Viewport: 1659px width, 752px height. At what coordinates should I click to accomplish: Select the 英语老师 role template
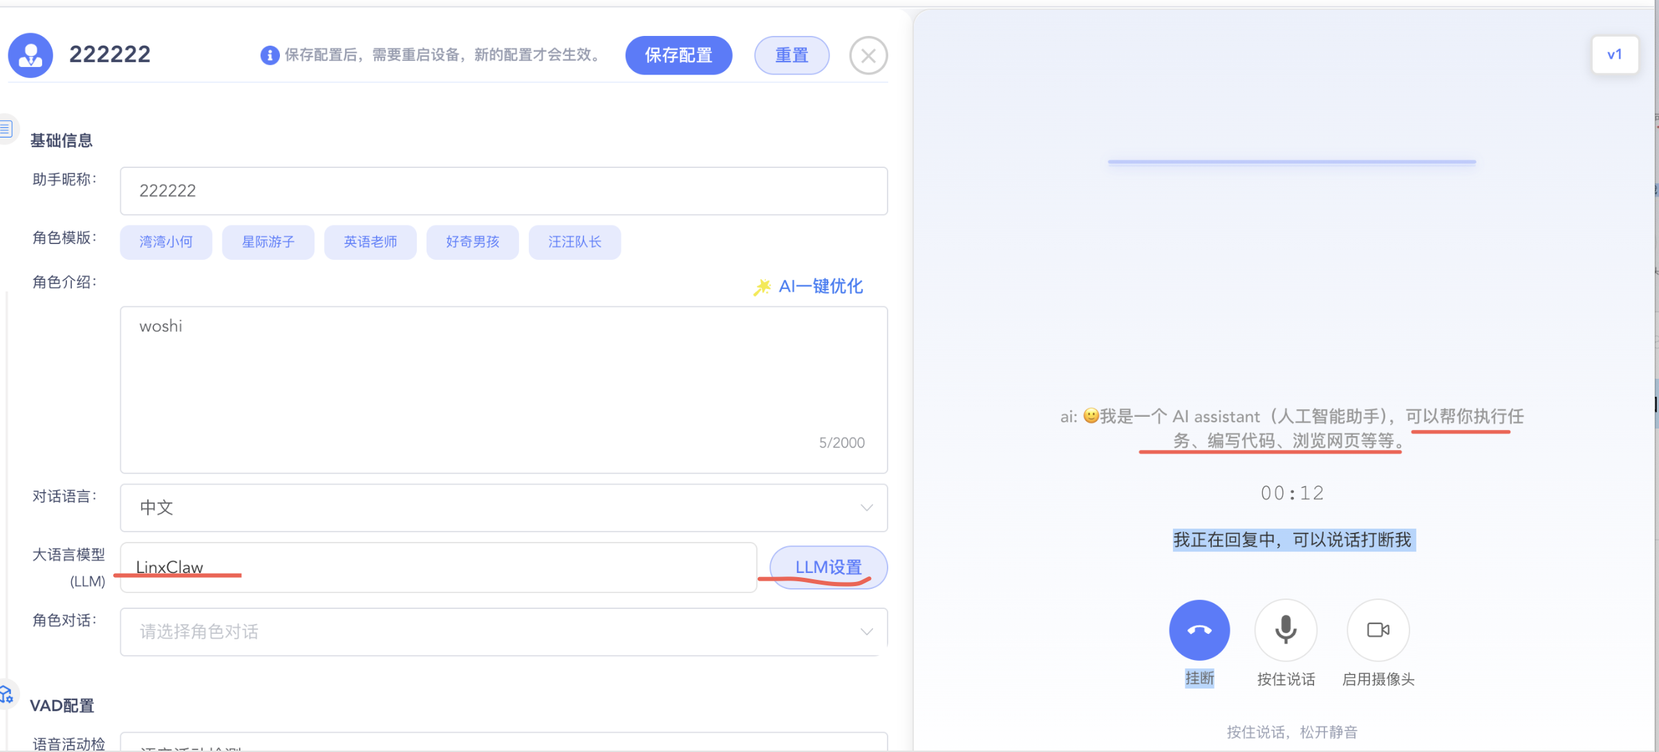click(x=371, y=242)
